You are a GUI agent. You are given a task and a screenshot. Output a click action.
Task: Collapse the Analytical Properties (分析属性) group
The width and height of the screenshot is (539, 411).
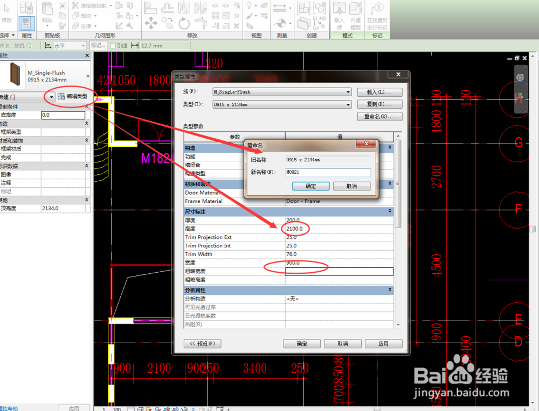[390, 289]
